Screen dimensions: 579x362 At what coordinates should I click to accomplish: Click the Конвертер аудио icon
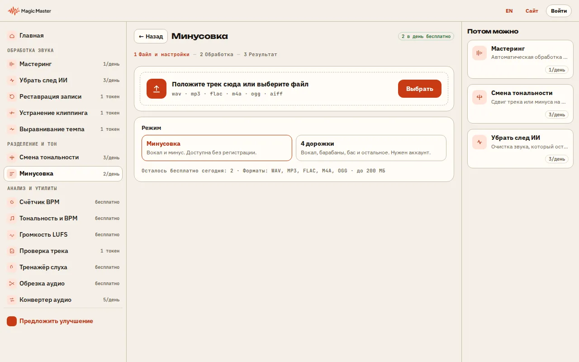(x=12, y=300)
